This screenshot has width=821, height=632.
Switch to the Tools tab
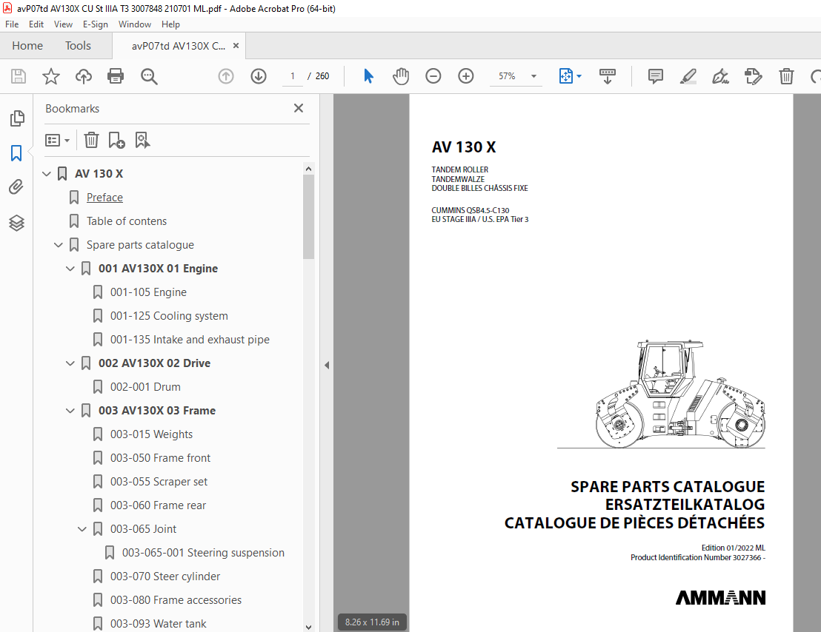78,45
